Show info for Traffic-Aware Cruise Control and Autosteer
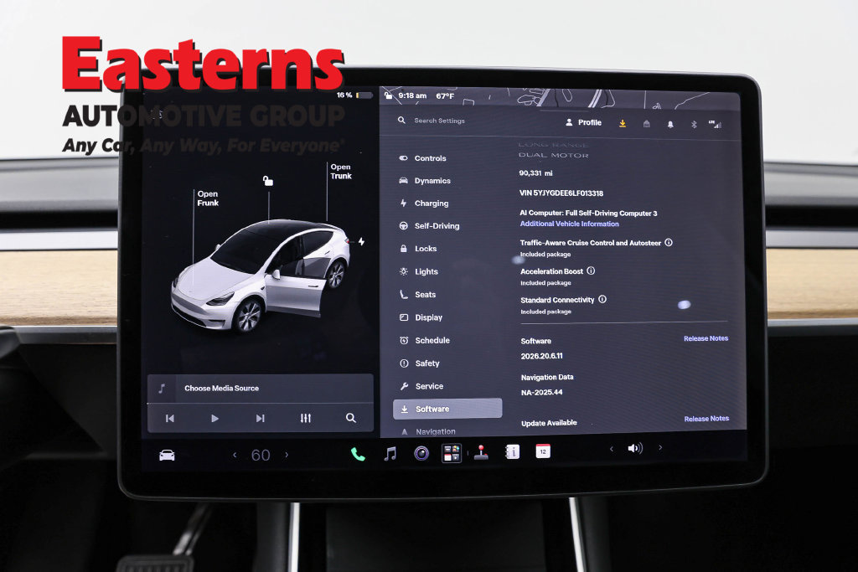The width and height of the screenshot is (858, 572). tap(669, 242)
